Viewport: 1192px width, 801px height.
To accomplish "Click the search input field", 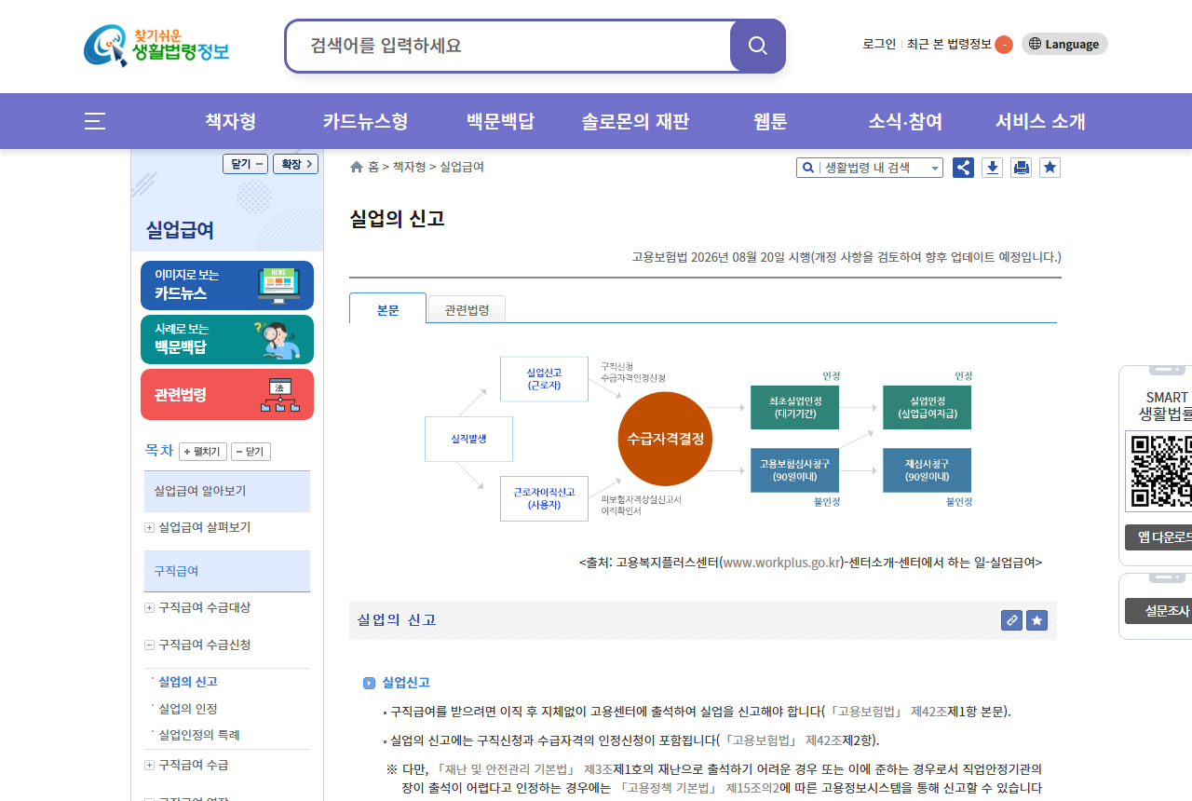I will pyautogui.click(x=508, y=46).
